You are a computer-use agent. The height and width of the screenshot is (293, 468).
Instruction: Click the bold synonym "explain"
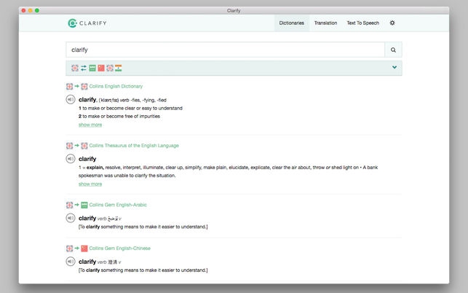pos(95,168)
